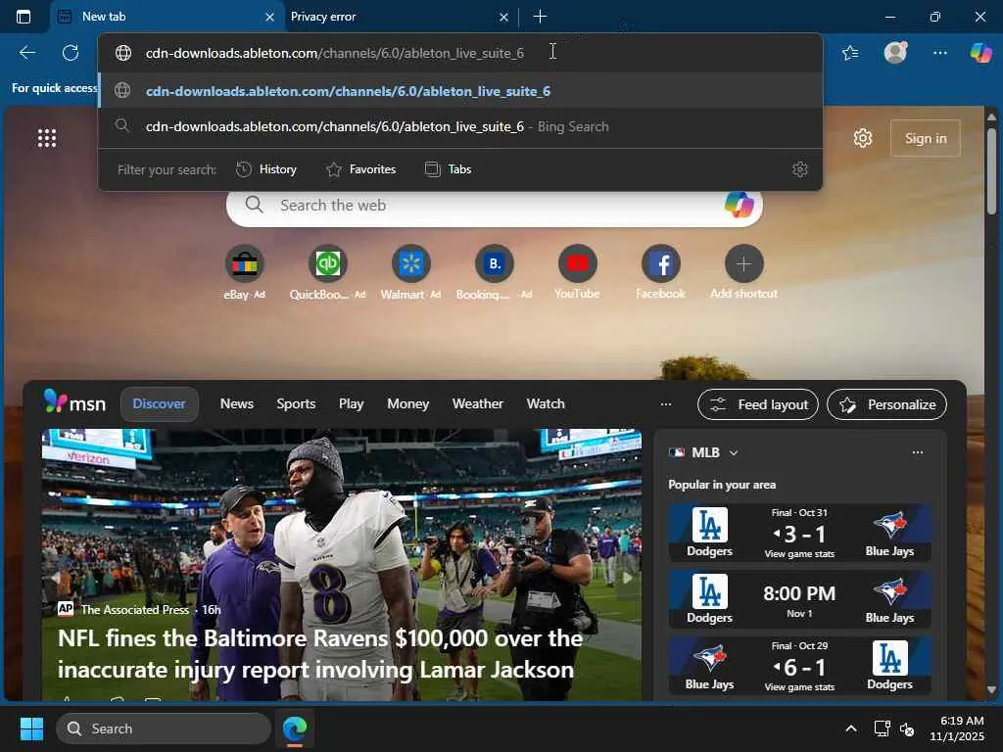Open Walmart shortcut tile
1003x752 pixels.
[410, 273]
